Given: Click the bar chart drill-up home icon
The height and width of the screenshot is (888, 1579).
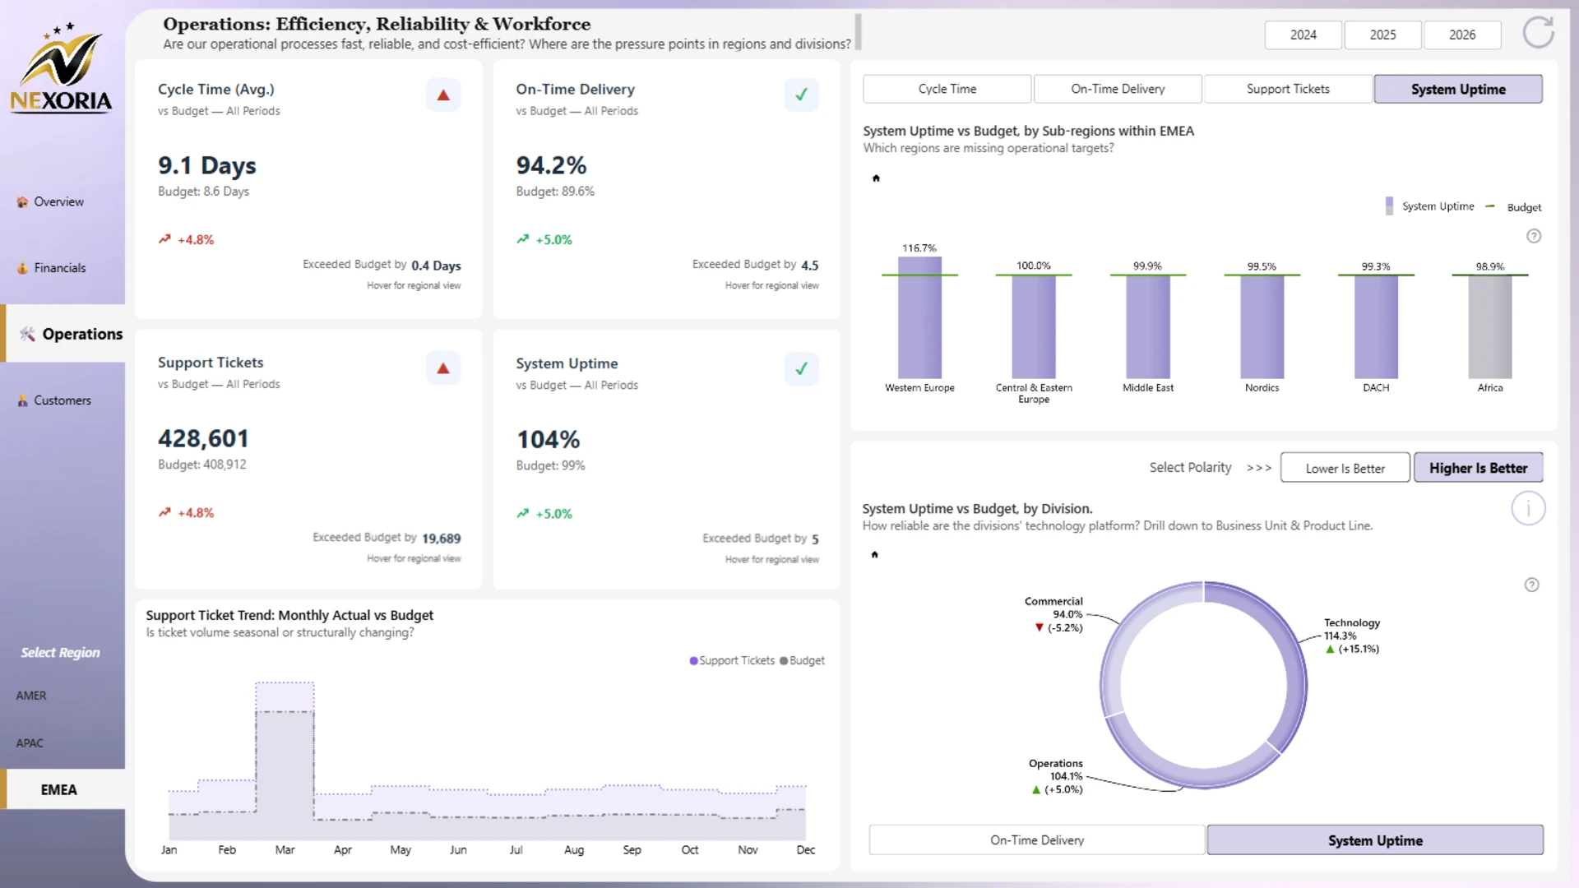Looking at the screenshot, I should point(876,178).
